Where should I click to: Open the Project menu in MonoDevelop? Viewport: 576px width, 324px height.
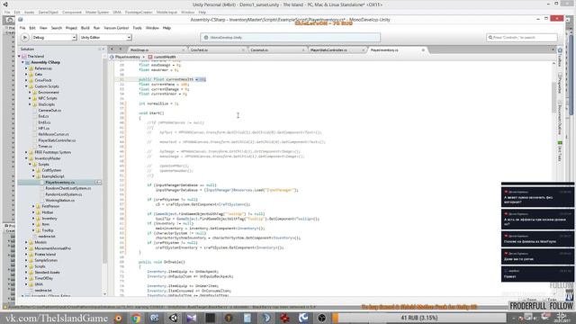pos(71,28)
